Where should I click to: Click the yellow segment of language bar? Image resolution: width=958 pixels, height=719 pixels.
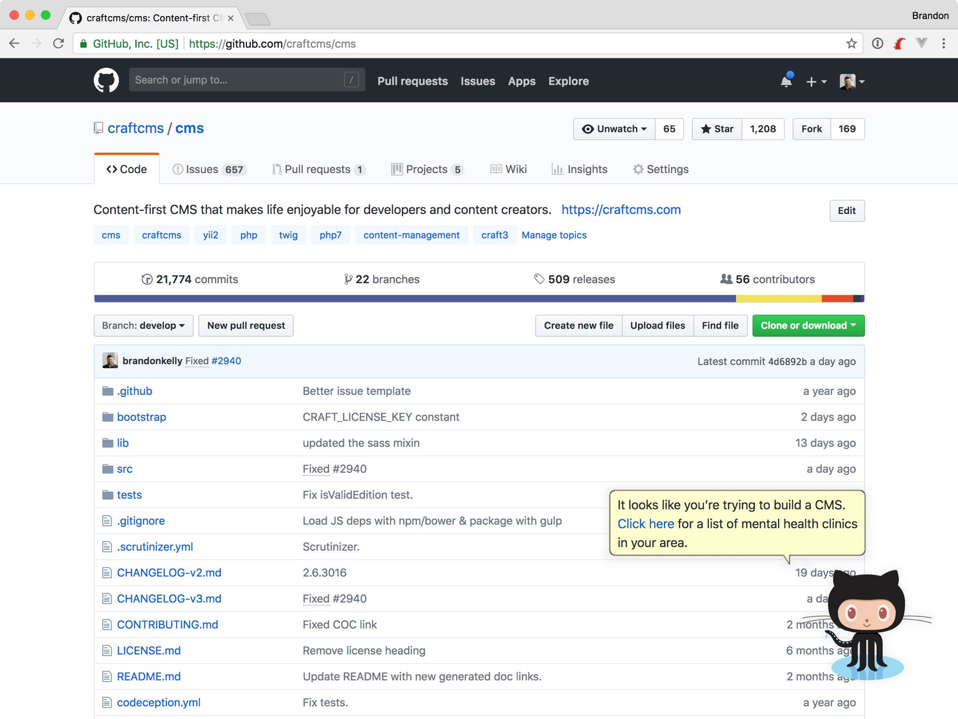coord(779,299)
